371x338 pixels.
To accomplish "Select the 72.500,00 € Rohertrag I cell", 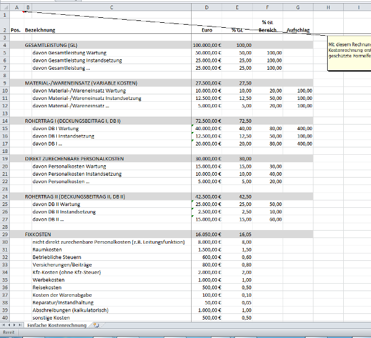I will click(207, 121).
